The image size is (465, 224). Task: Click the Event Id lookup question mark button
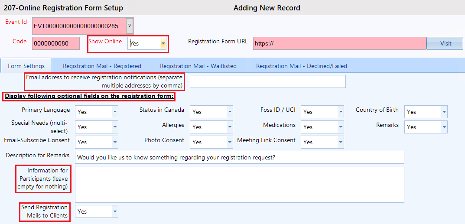[129, 26]
